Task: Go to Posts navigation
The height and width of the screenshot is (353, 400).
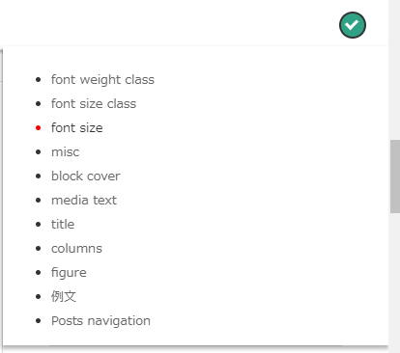Action: click(100, 321)
